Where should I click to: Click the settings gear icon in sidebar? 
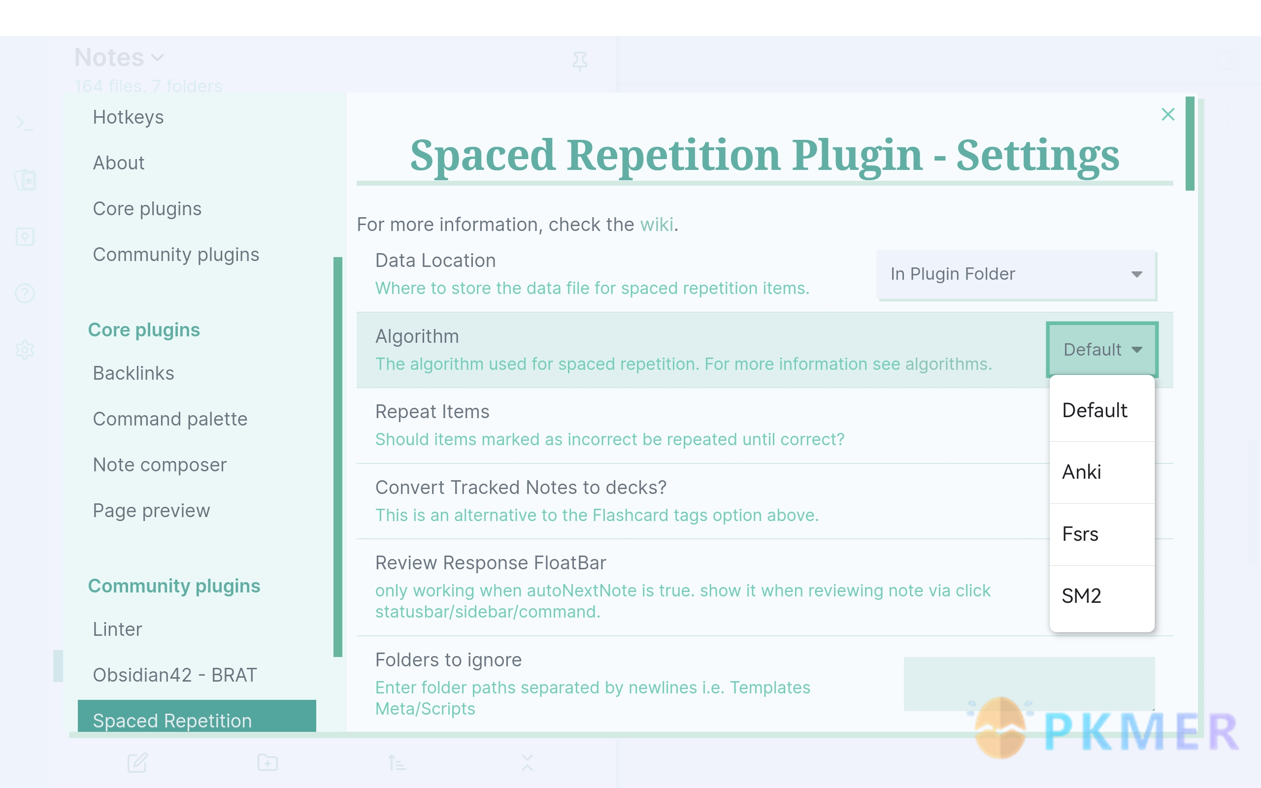pos(25,349)
